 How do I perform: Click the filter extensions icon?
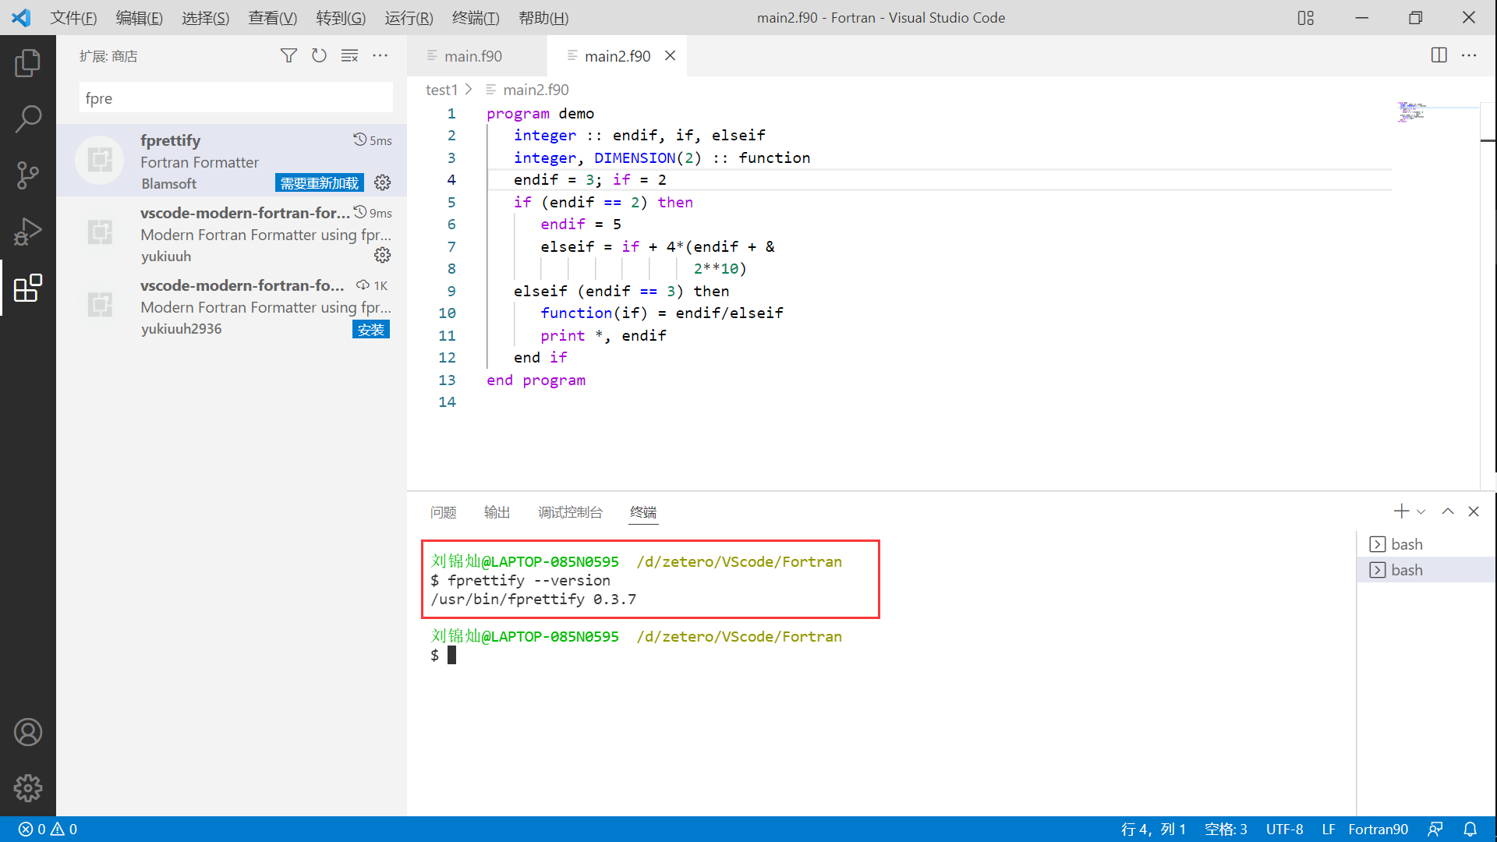click(288, 55)
